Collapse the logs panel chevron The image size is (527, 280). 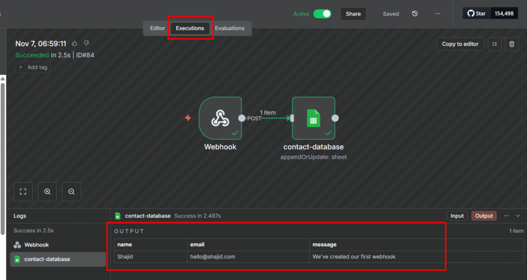pyautogui.click(x=518, y=216)
